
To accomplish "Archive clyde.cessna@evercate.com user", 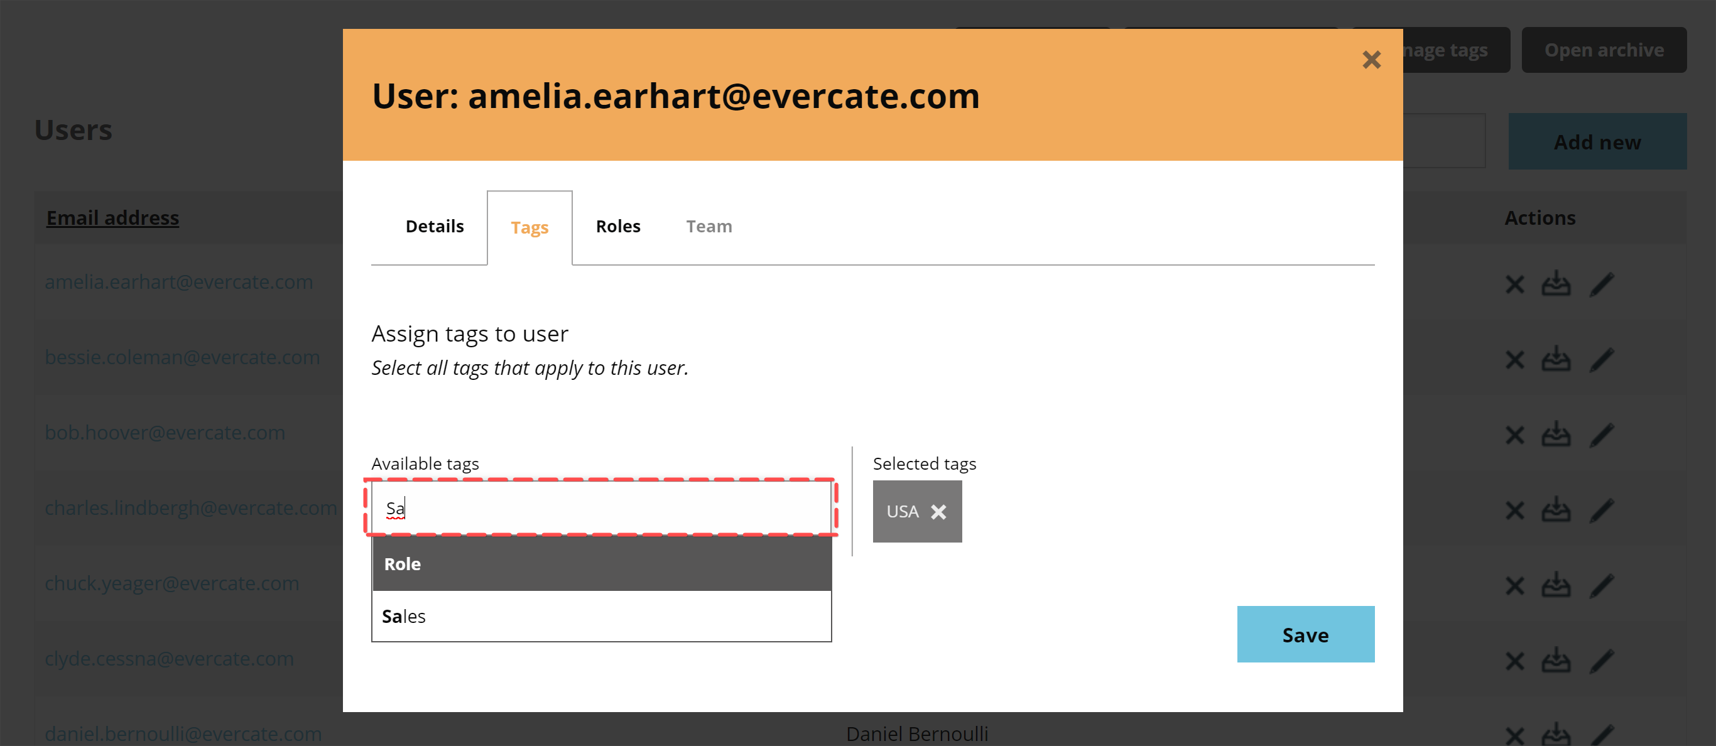I will 1556,660.
